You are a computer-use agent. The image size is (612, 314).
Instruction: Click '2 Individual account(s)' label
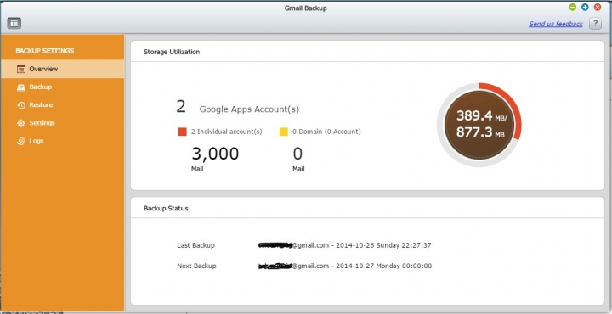click(x=227, y=132)
